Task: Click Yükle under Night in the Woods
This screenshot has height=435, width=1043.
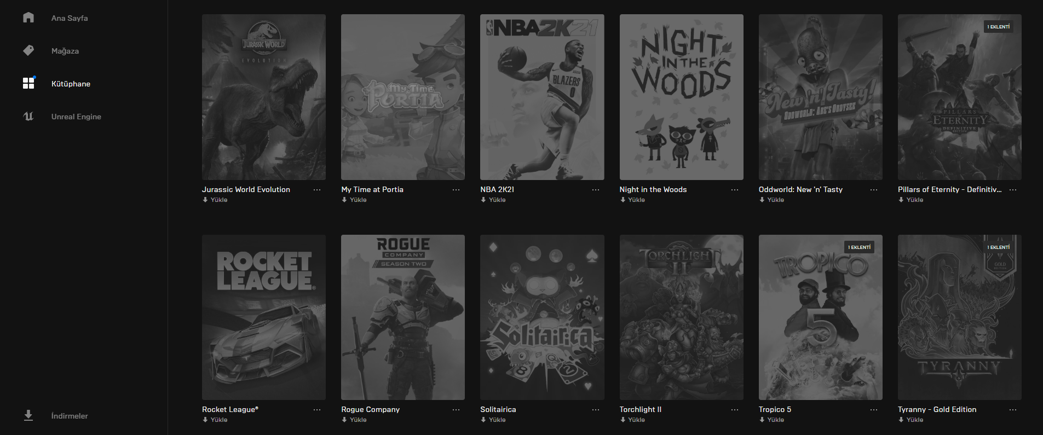Action: pyautogui.click(x=632, y=200)
